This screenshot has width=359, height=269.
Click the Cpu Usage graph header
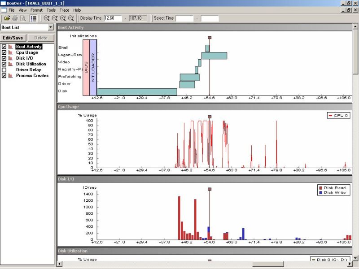point(205,107)
